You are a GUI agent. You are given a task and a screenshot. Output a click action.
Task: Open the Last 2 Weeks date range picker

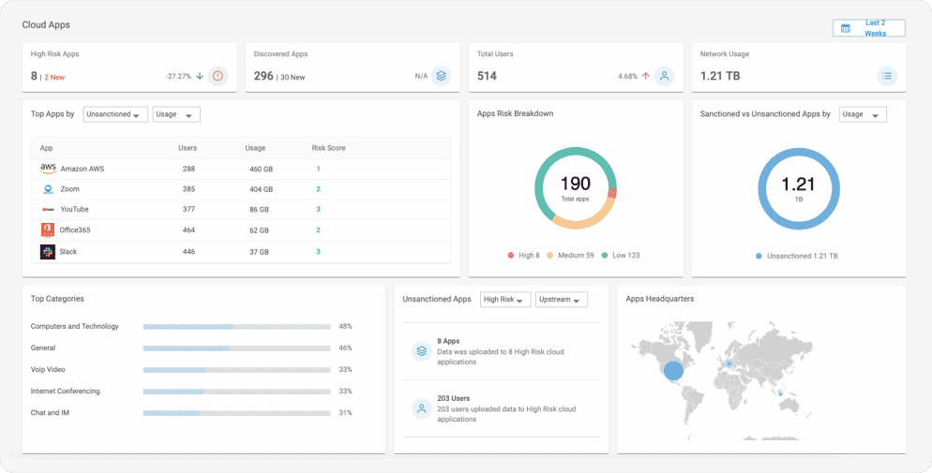click(x=869, y=28)
